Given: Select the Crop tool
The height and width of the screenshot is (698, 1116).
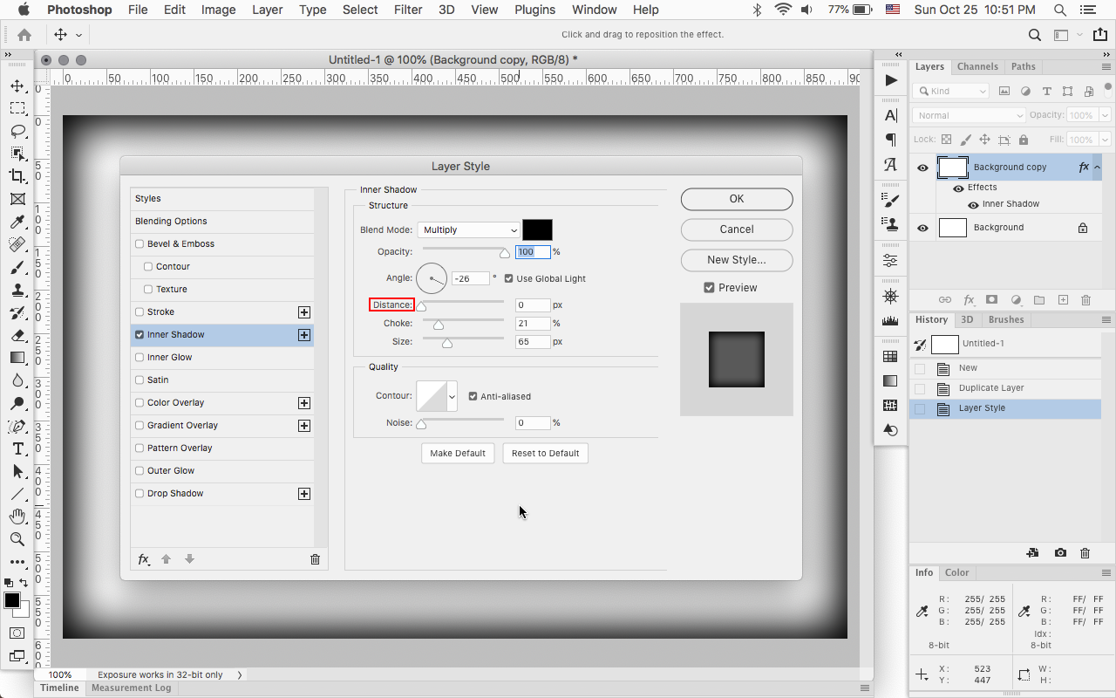Looking at the screenshot, I should pos(17,175).
